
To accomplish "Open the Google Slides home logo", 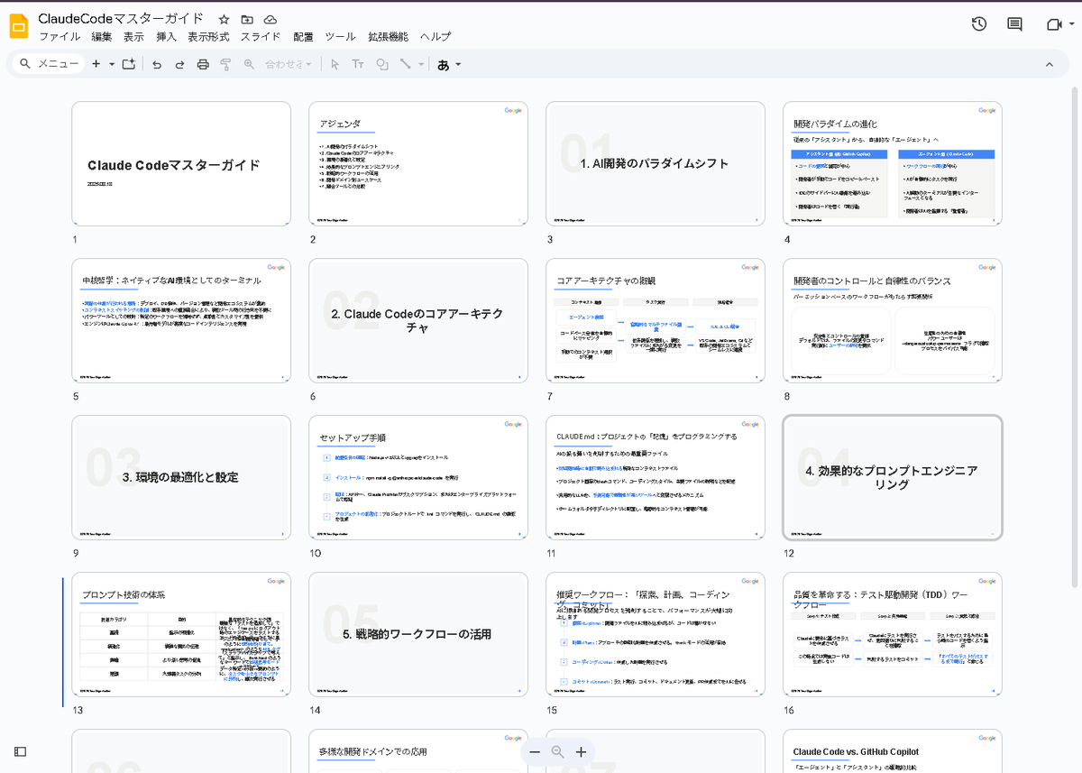I will [x=19, y=27].
